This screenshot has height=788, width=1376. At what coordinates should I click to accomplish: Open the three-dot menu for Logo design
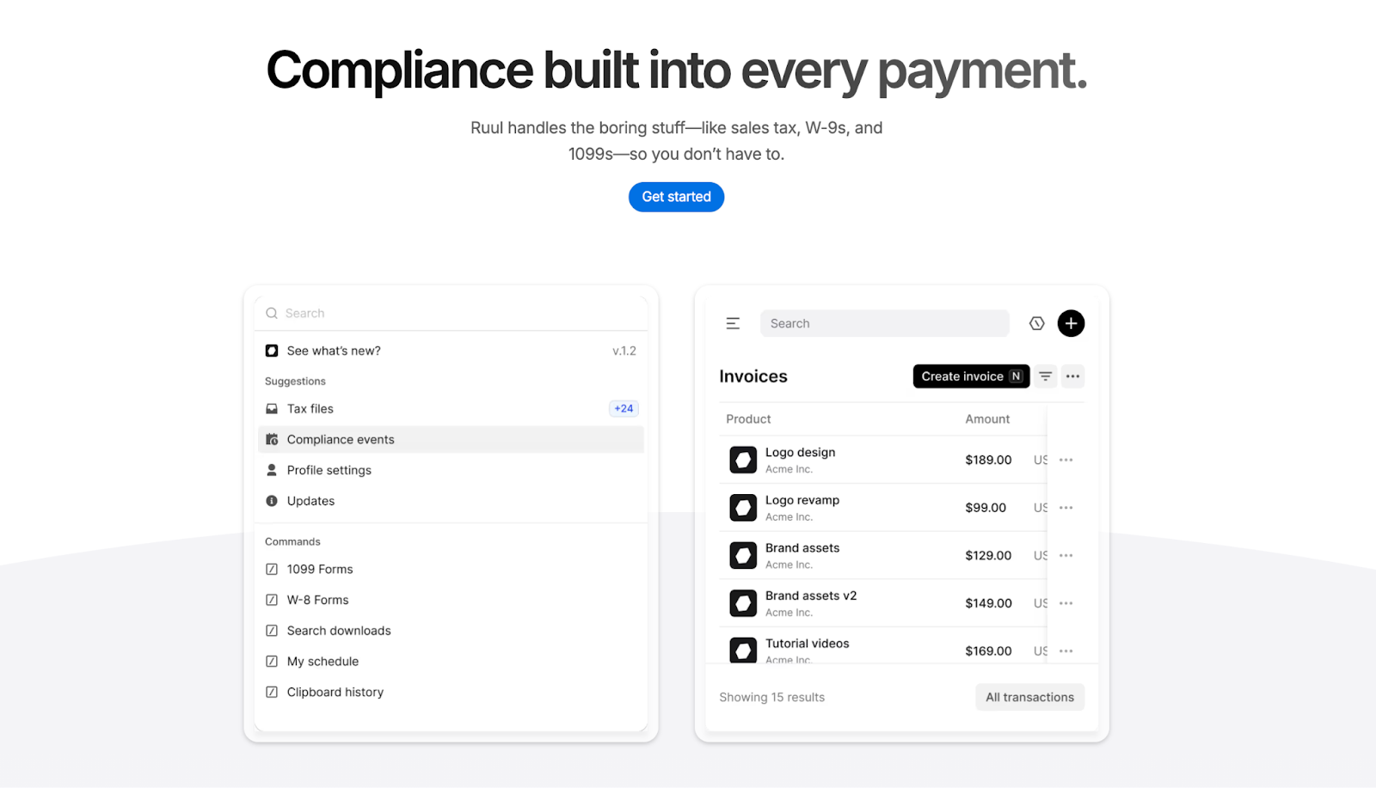[x=1066, y=460]
